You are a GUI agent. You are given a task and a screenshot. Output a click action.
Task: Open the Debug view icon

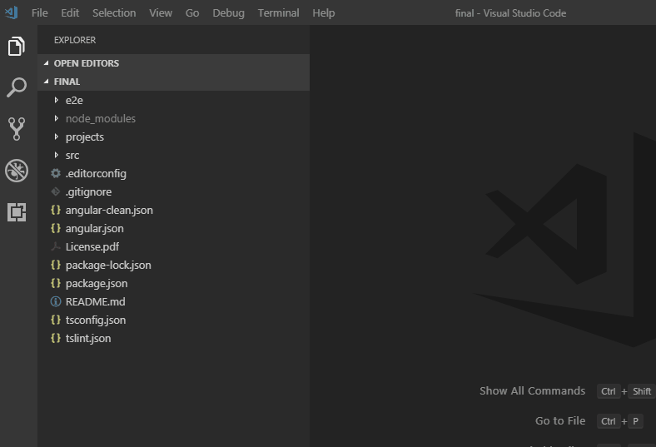pos(17,171)
